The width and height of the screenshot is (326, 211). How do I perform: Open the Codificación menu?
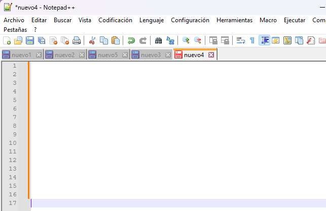click(115, 20)
